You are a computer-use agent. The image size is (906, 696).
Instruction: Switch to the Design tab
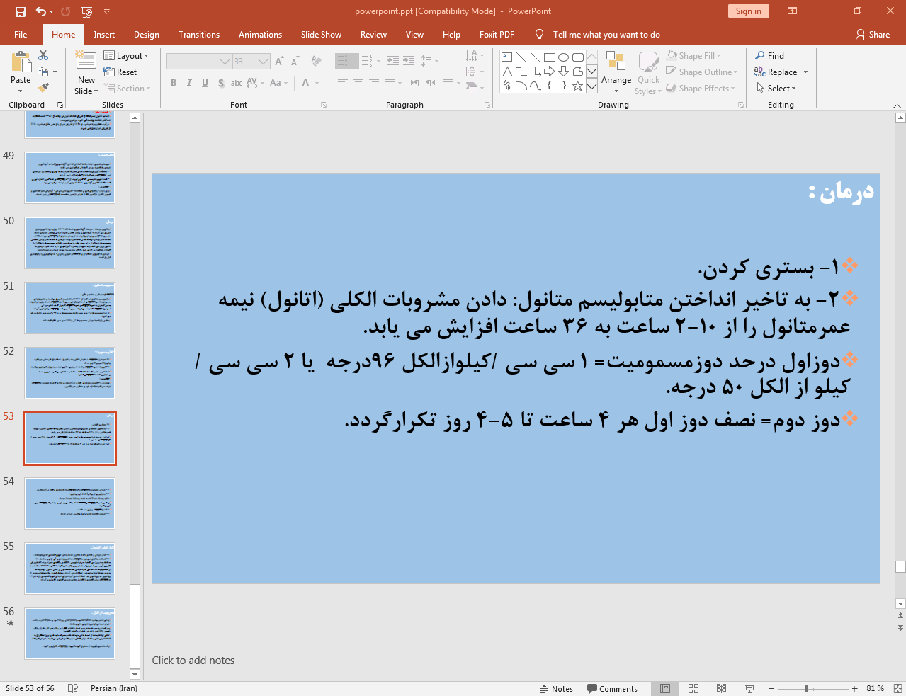(x=147, y=35)
